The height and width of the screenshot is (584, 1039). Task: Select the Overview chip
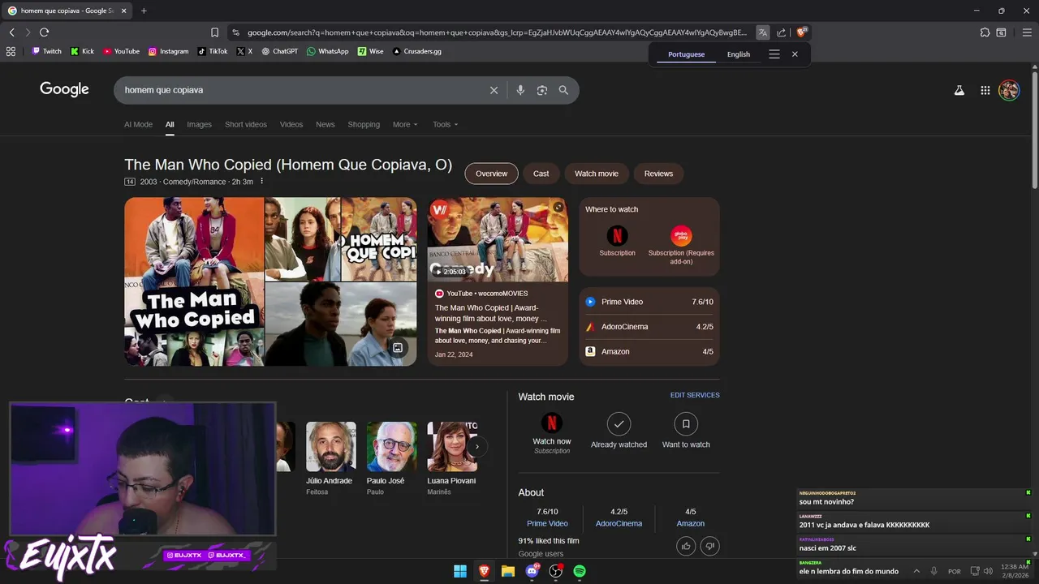tap(491, 174)
